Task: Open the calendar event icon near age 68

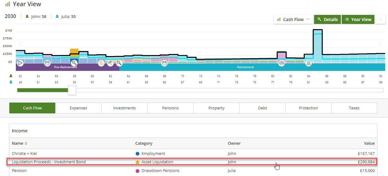Action: [164, 63]
